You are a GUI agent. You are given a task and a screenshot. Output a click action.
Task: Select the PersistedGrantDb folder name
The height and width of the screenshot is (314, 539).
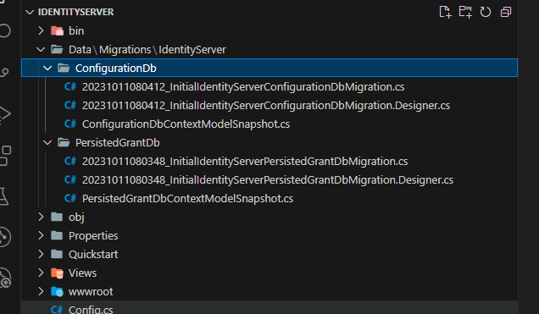click(118, 143)
